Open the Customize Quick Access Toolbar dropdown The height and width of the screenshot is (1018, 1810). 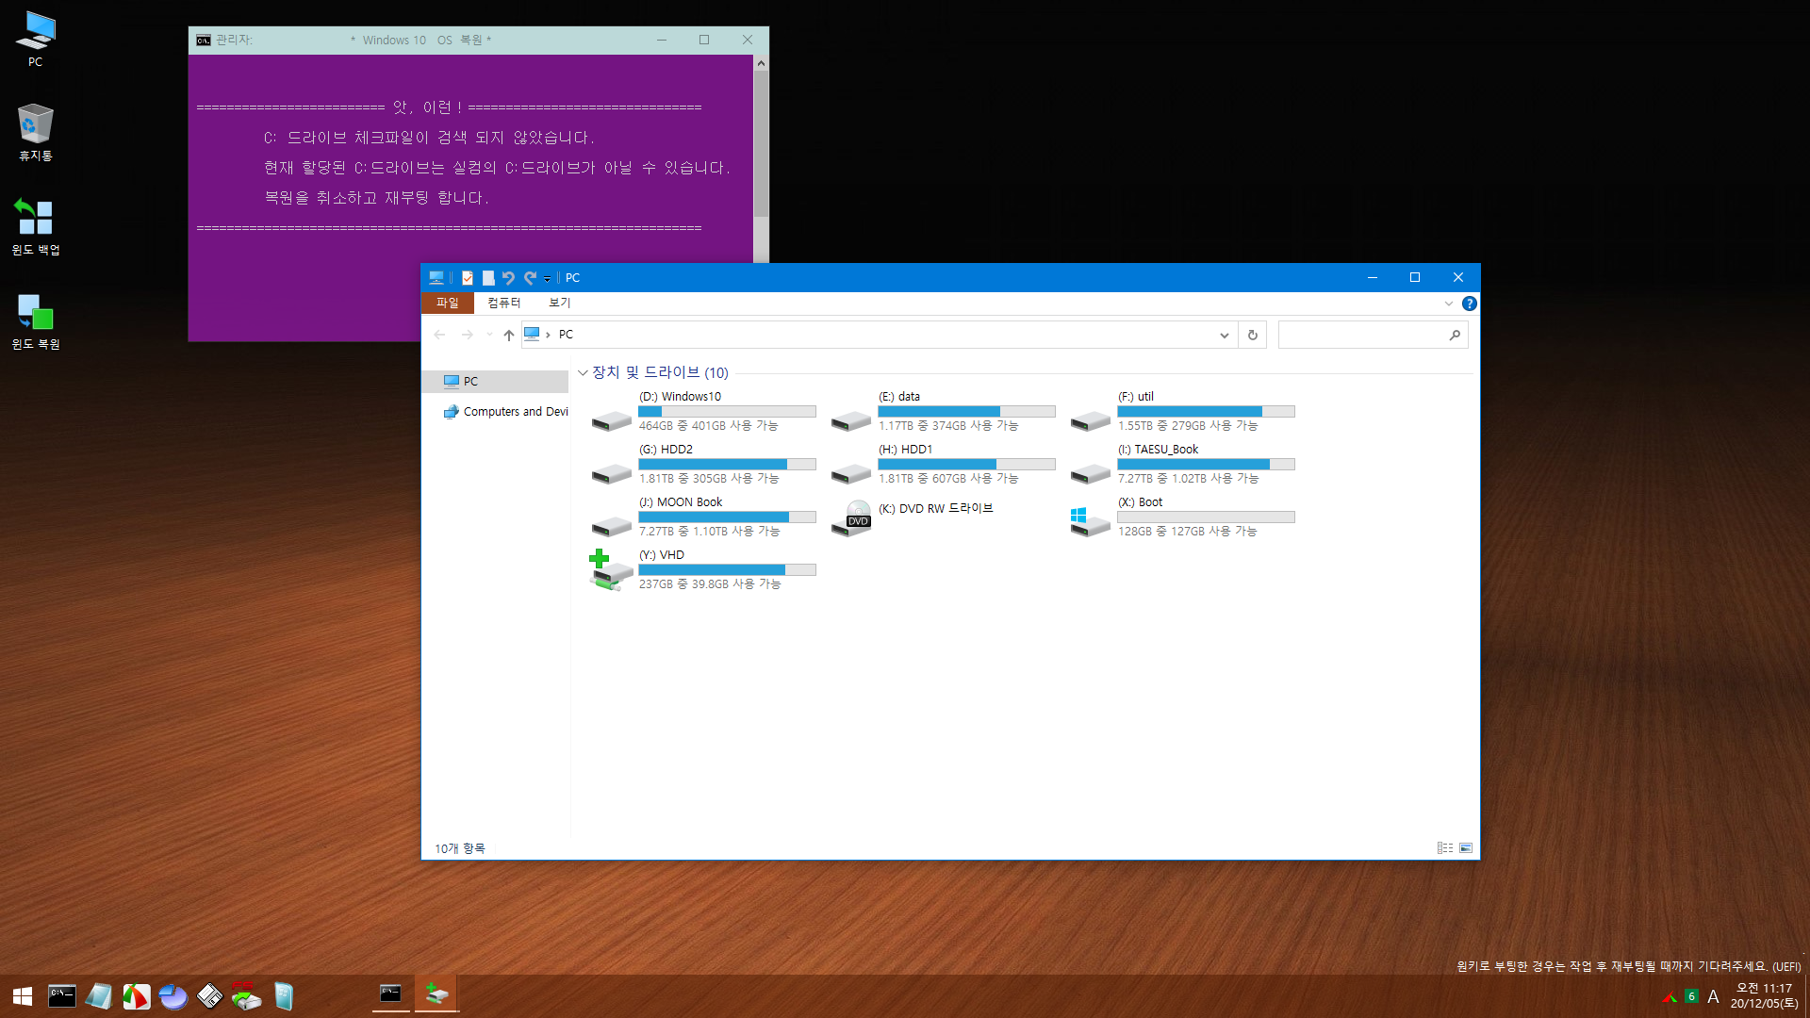(x=547, y=279)
